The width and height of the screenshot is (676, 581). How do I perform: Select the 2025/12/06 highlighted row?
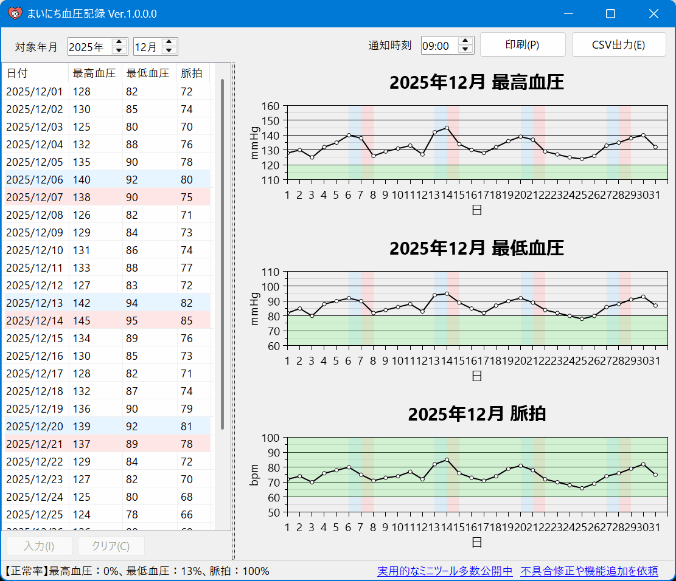(107, 179)
